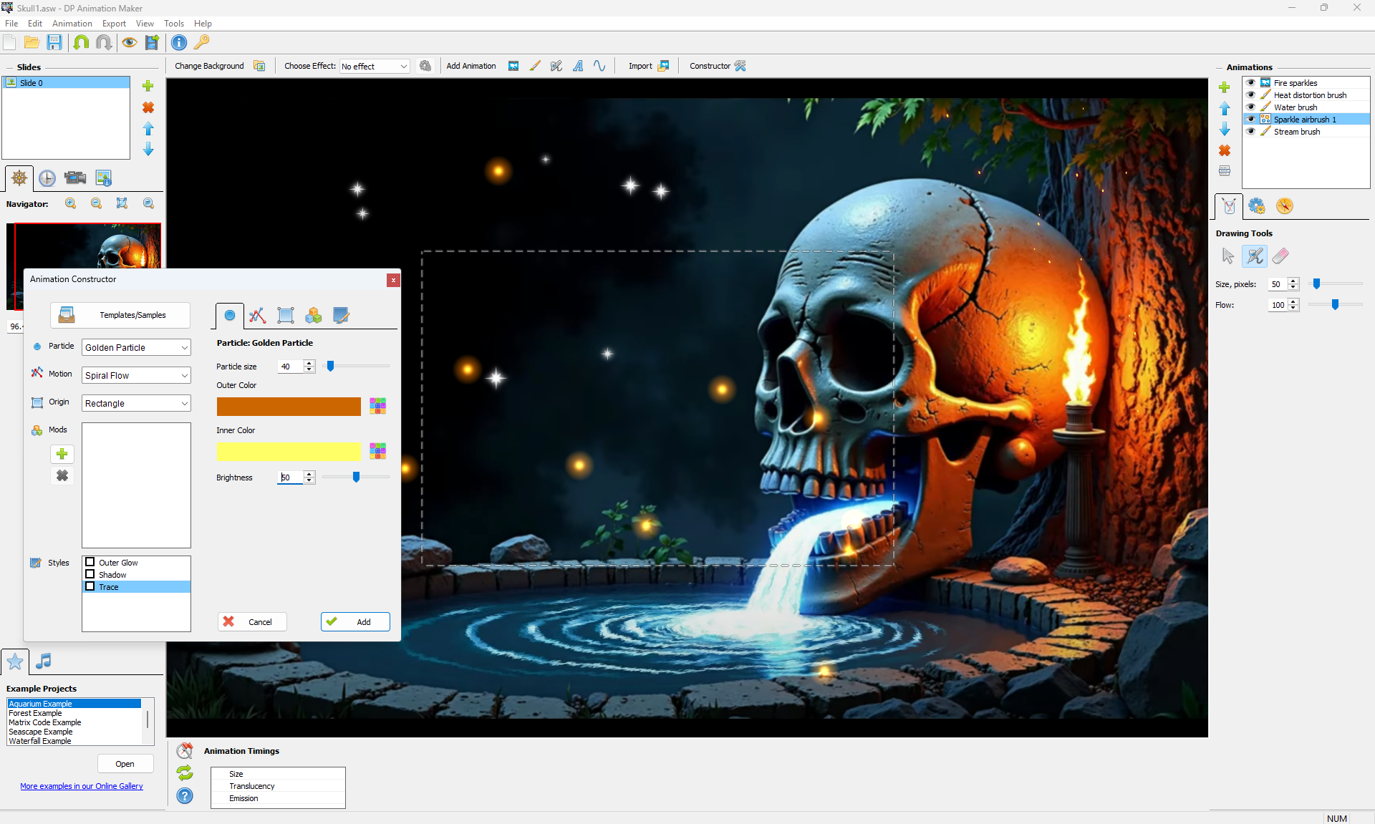The image size is (1375, 824).
Task: Enable the Outer Glow style checkbox
Action: click(90, 562)
